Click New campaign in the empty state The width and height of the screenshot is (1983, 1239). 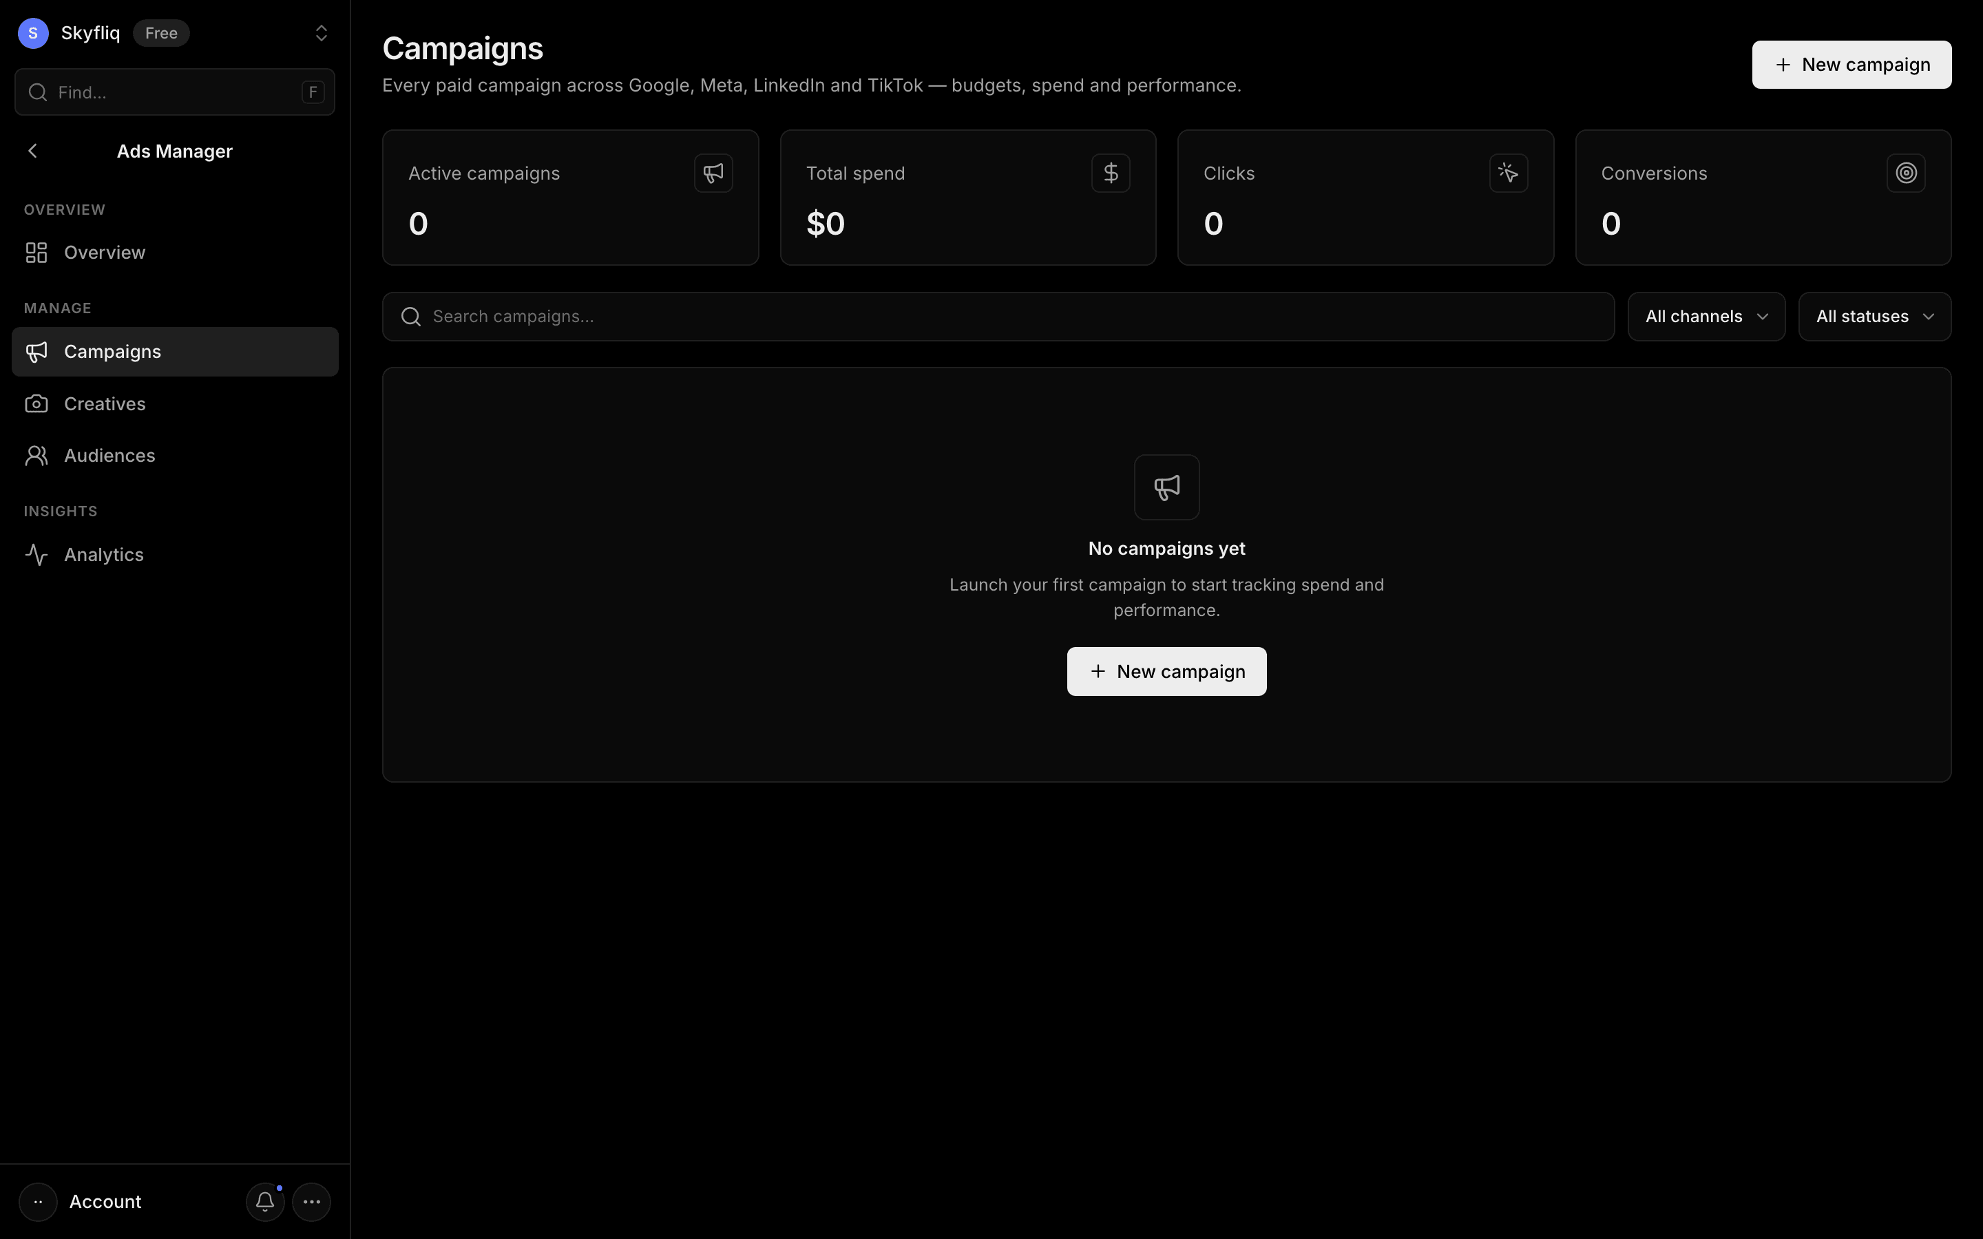[x=1166, y=672]
